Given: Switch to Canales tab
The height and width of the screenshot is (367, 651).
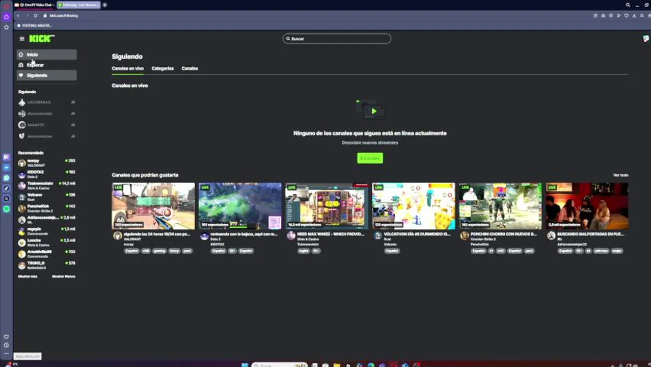Looking at the screenshot, I should click(x=189, y=68).
